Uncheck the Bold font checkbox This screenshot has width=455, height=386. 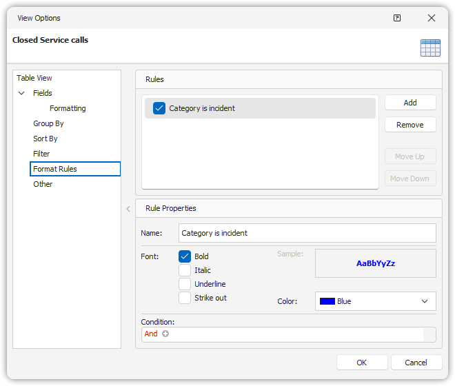185,256
